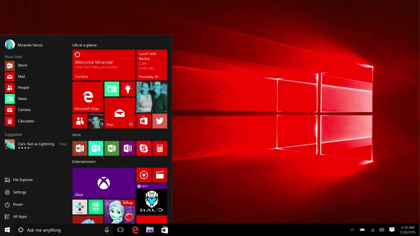Open File Explorer from the taskbar
Image resolution: width=420 pixels, height=236 pixels.
(150, 230)
